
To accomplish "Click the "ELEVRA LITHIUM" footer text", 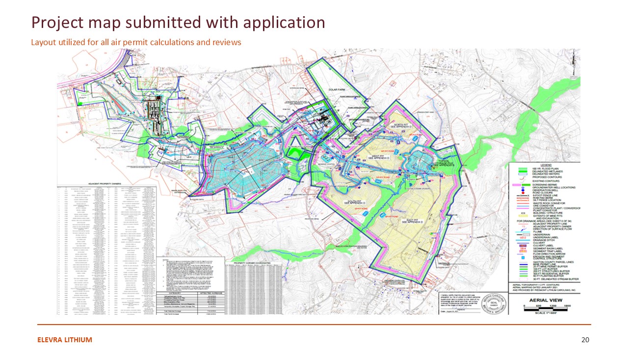I will click(x=65, y=340).
